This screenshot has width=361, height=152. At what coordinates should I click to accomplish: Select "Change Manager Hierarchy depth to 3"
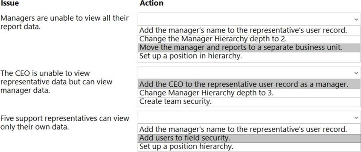(206, 93)
